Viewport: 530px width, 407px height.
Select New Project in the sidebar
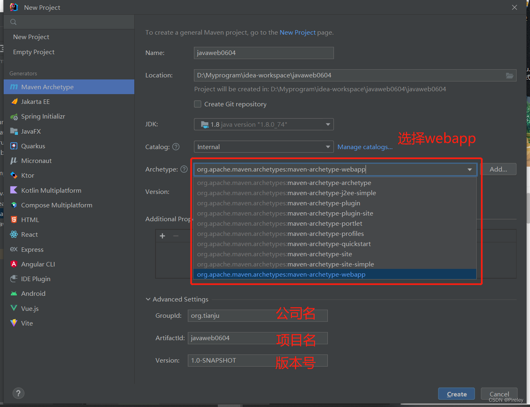pos(31,37)
